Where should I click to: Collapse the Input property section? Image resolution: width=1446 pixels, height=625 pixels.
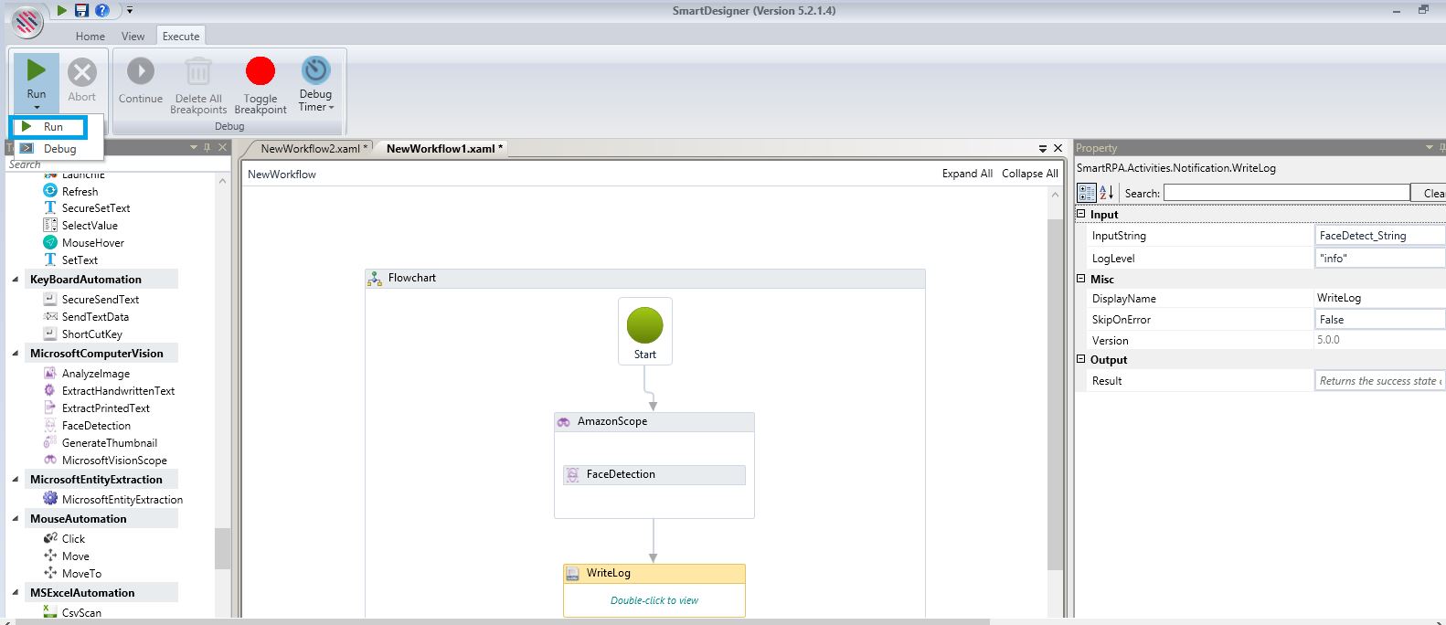point(1080,214)
